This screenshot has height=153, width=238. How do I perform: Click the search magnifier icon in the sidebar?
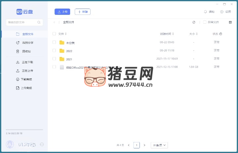click(x=39, y=22)
